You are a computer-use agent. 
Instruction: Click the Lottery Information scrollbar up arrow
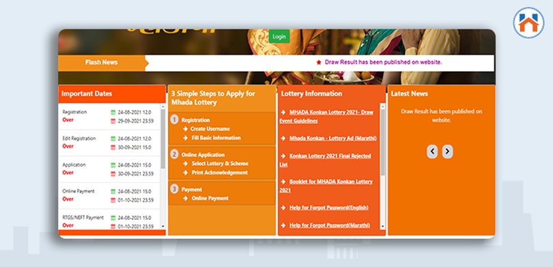382,106
